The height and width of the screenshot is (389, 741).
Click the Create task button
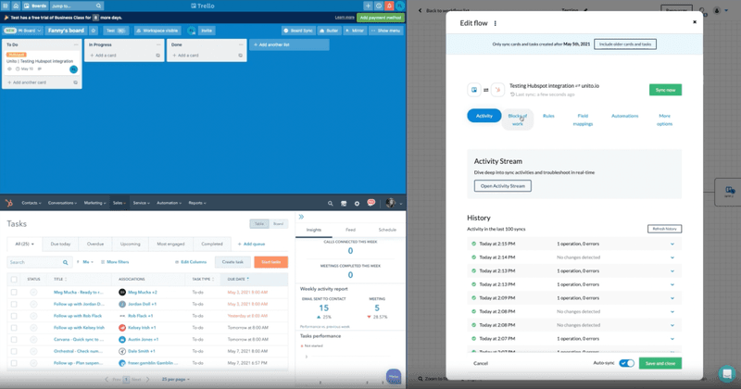232,262
